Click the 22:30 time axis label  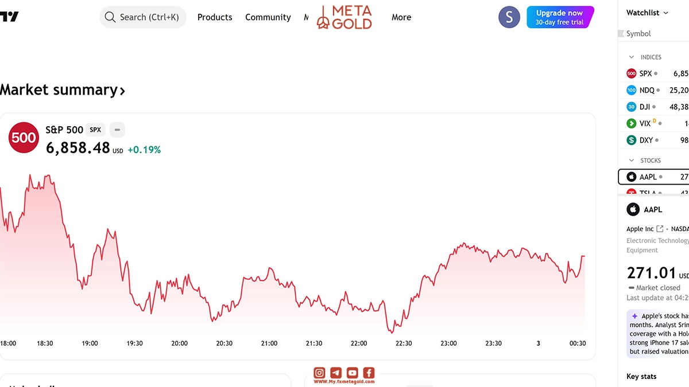(404, 343)
